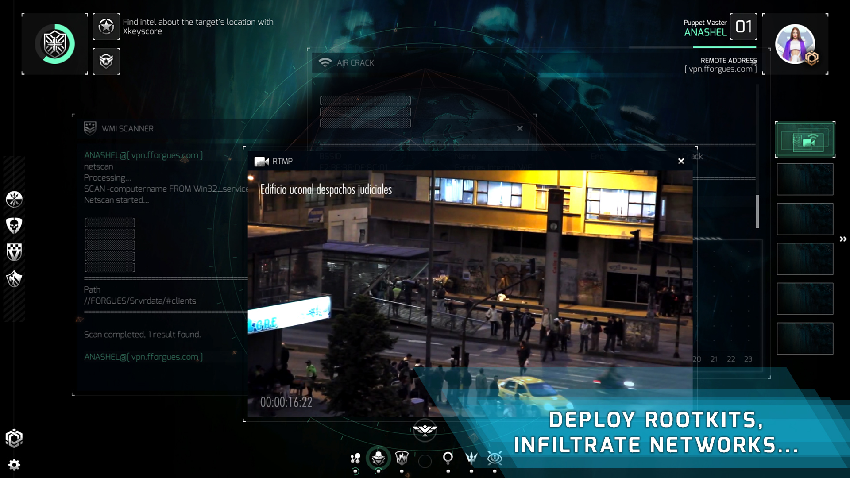Select the eye surveillance icon at bottom
This screenshot has height=478, width=850.
pyautogui.click(x=495, y=458)
